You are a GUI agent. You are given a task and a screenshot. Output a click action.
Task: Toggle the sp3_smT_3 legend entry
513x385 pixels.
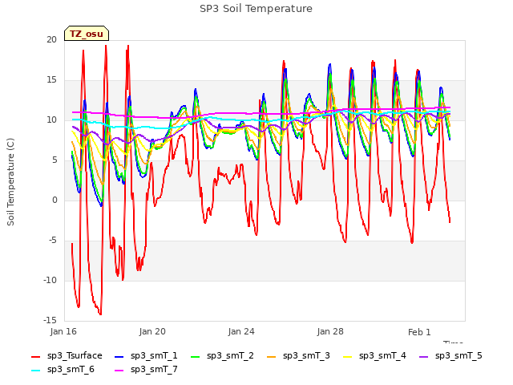(298, 356)
